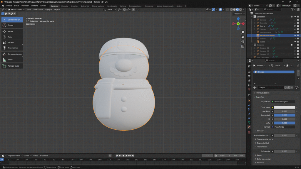The image size is (301, 169).
Task: Click the viewport zoom magnifier icon
Action: pyautogui.click(x=243, y=32)
